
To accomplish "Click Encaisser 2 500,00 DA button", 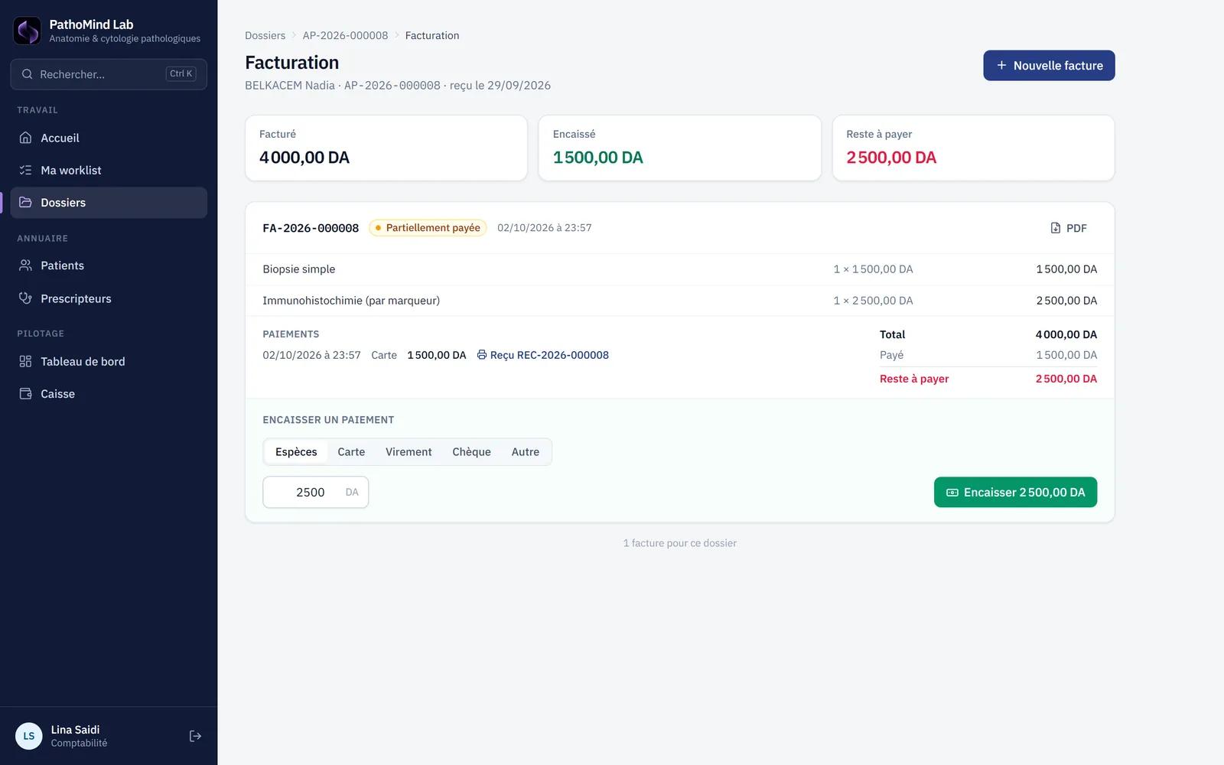I will pyautogui.click(x=1015, y=492).
